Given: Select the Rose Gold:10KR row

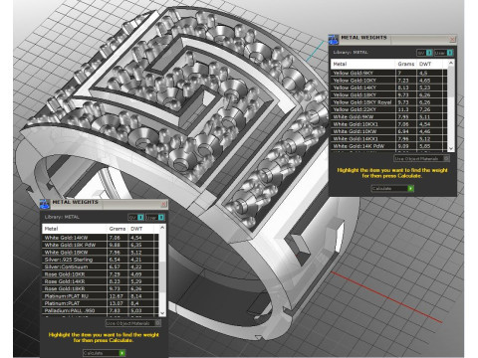Looking at the screenshot, I should click(101, 274).
